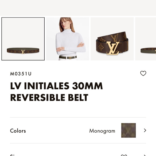Tap the main product image area above thumbnails
Image resolution: width=156 pixels, height=156 pixels.
point(78,8)
